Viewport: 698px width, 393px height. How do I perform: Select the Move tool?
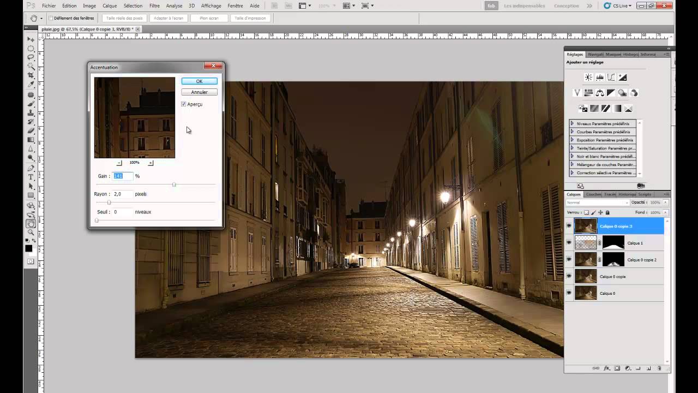tap(31, 39)
